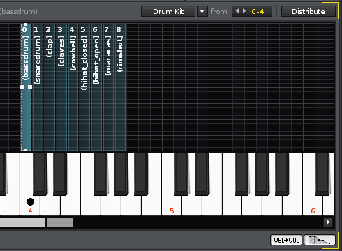
Task: Click the C-4 base note value
Action: pyautogui.click(x=258, y=11)
